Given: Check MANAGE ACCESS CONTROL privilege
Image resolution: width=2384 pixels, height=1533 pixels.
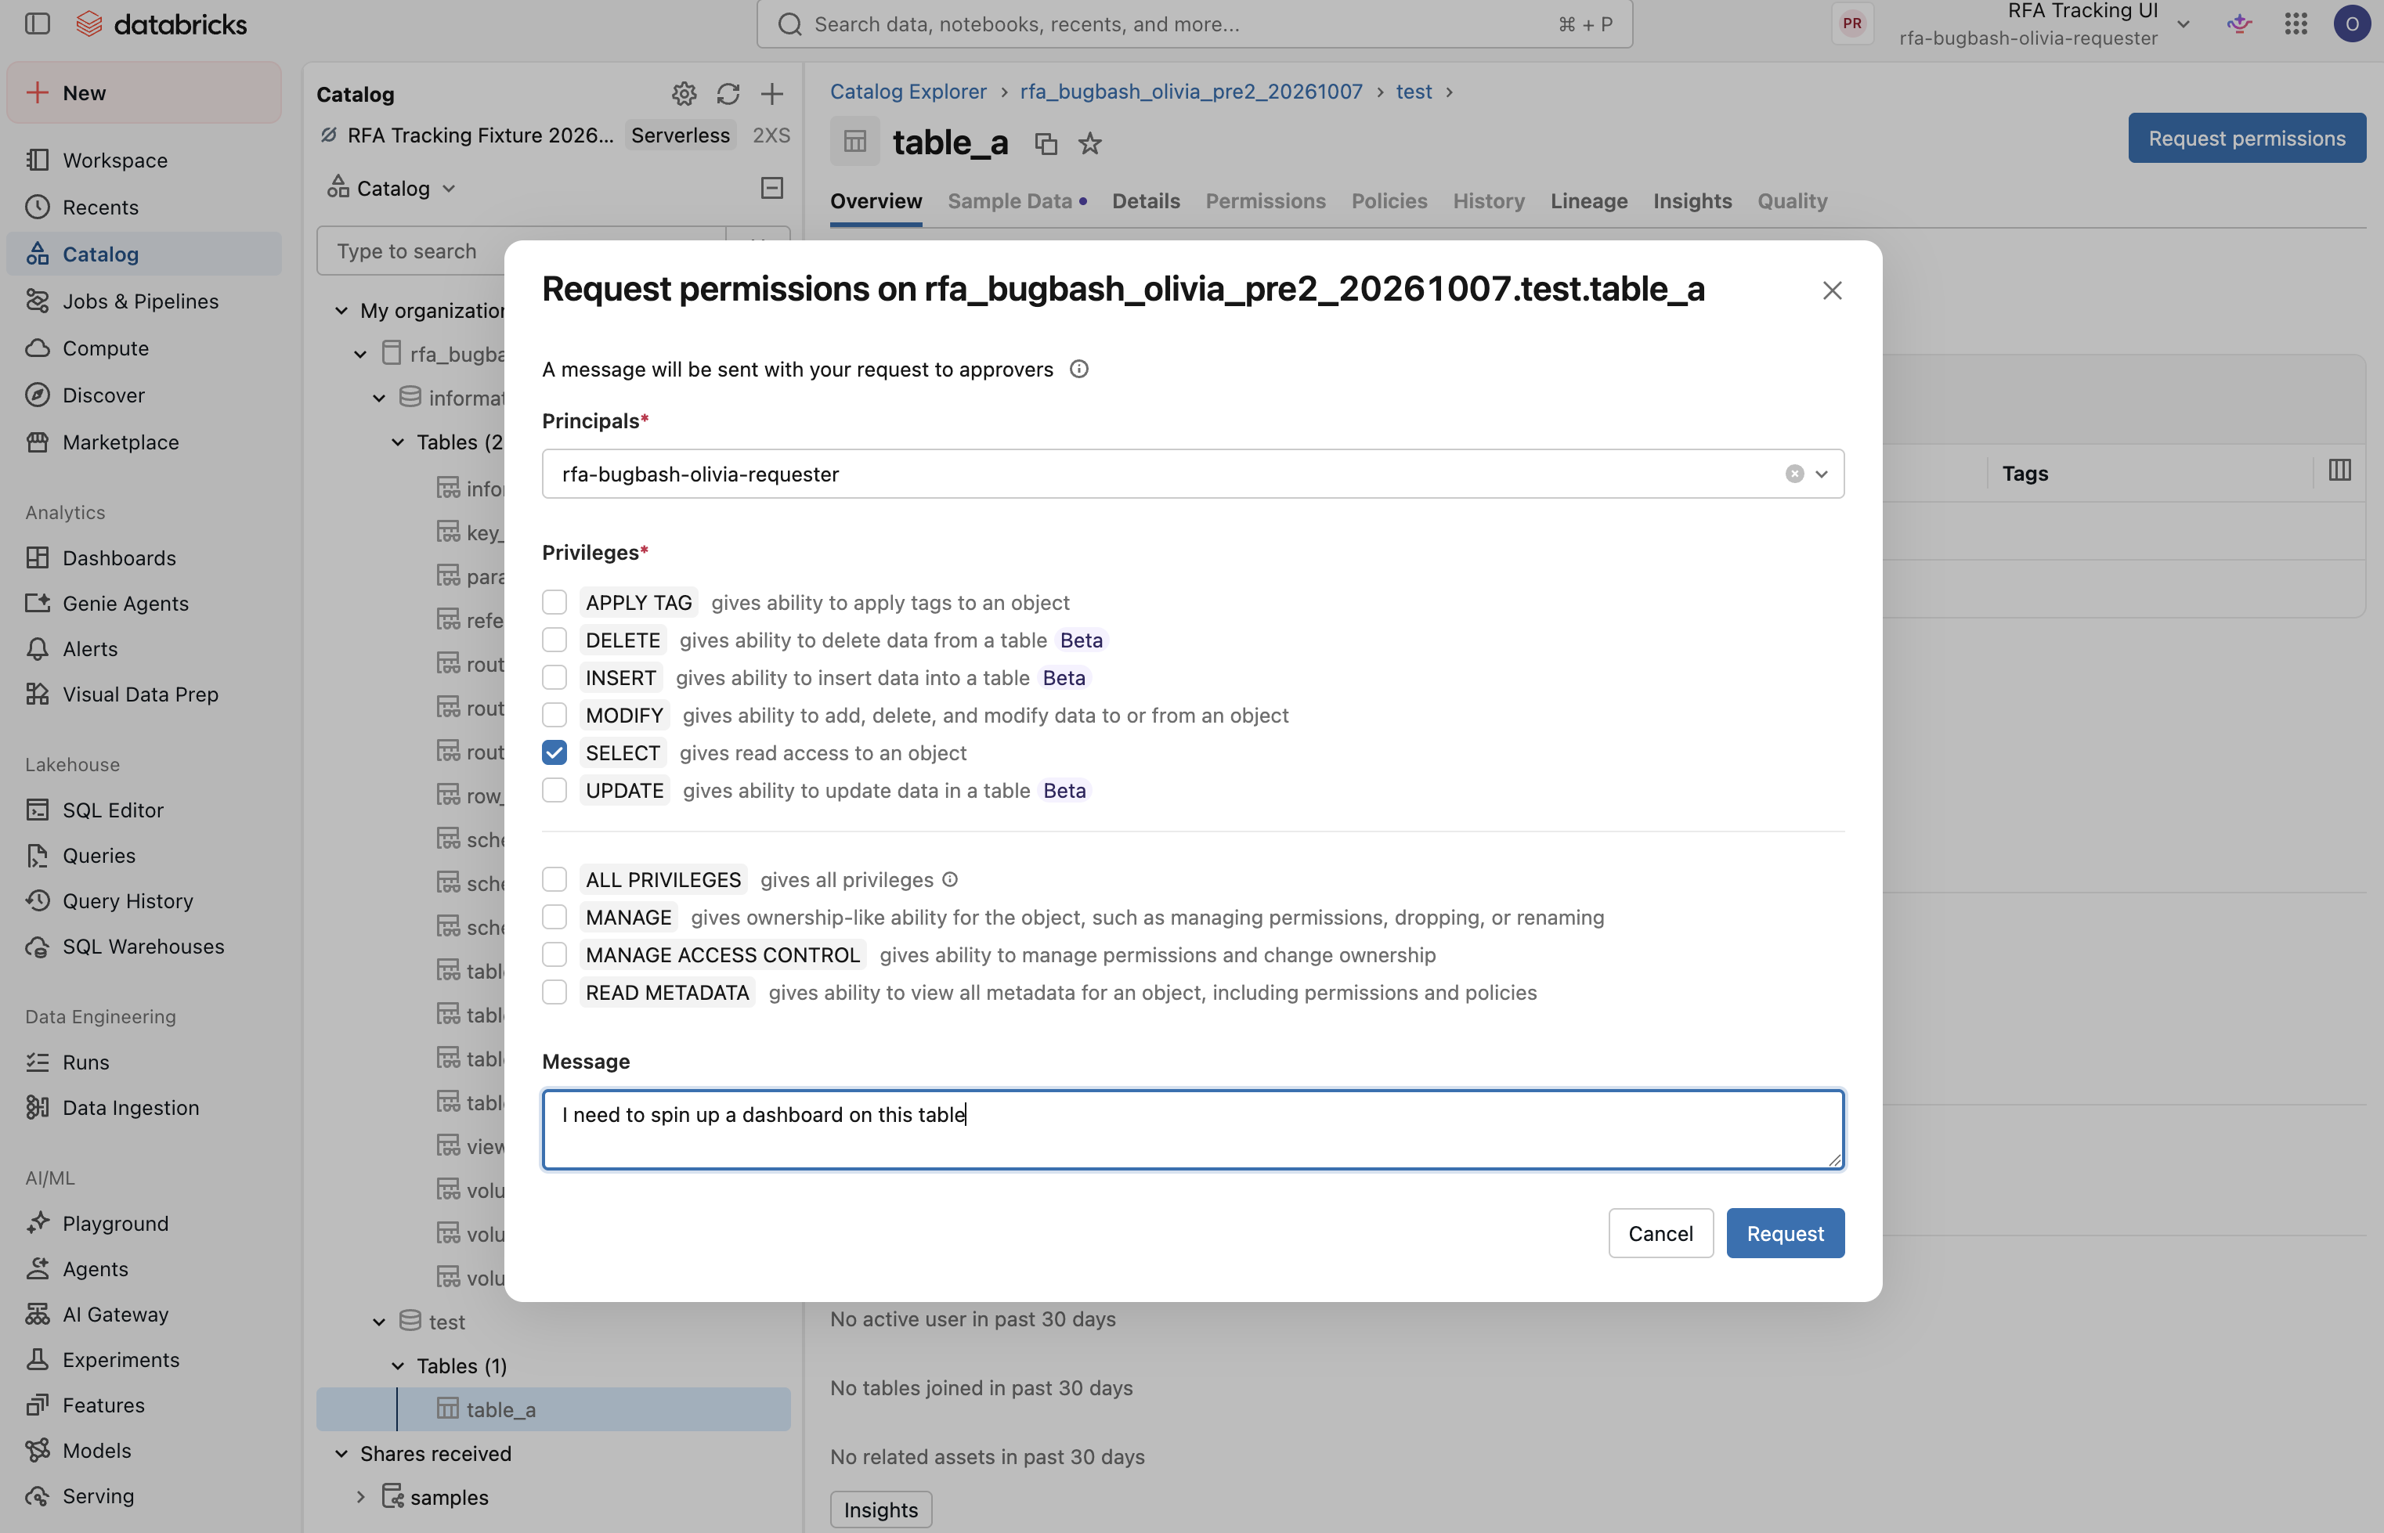Looking at the screenshot, I should click(554, 954).
